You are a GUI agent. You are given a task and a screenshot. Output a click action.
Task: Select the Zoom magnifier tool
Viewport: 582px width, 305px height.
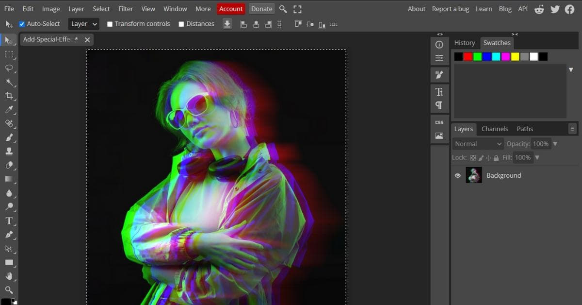(x=9, y=290)
